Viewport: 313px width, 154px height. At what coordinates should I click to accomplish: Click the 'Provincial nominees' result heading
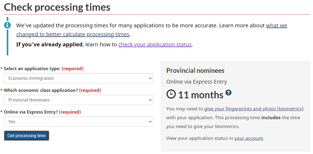tap(195, 71)
